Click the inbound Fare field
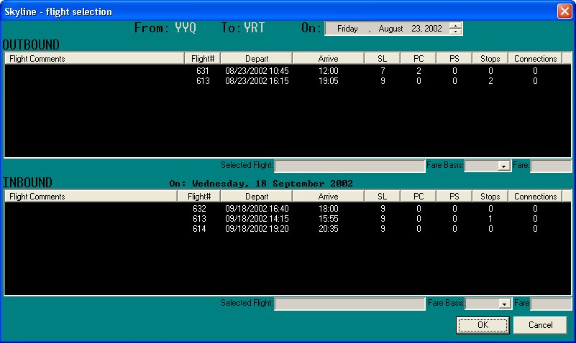 pyautogui.click(x=551, y=304)
